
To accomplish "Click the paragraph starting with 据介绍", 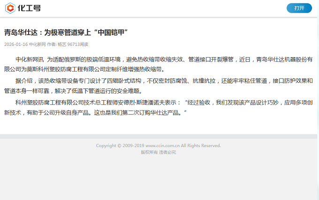I will (x=158, y=86).
